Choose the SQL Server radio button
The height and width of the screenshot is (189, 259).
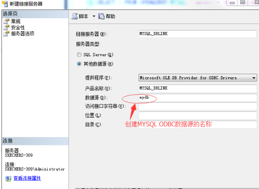(x=79, y=55)
